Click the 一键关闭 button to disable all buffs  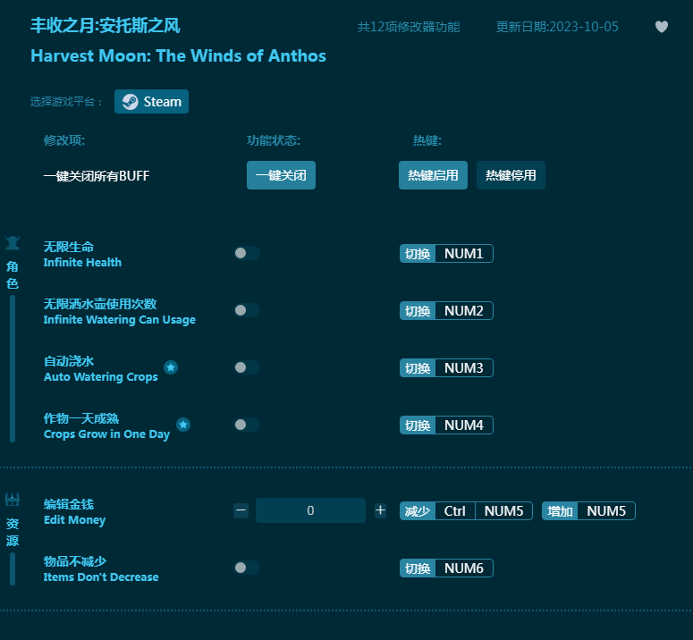[281, 175]
